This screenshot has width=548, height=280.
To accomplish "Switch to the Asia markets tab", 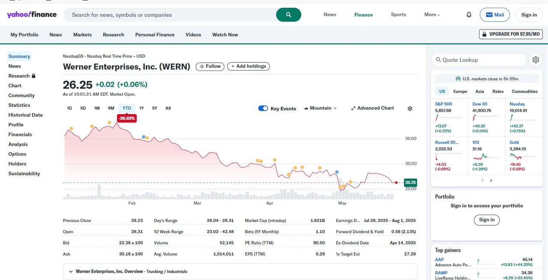I will [x=480, y=91].
